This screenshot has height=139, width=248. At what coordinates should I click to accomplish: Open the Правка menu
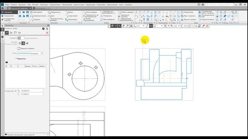pos(14,5)
